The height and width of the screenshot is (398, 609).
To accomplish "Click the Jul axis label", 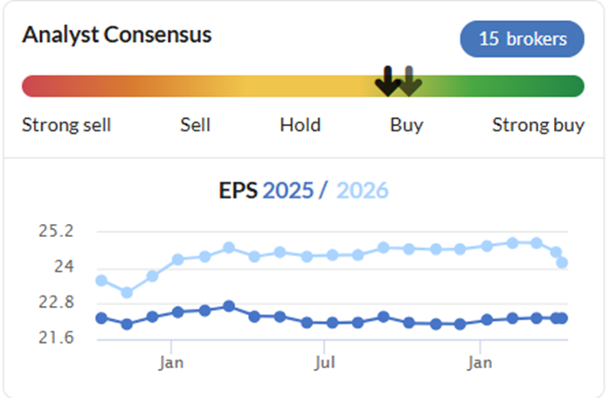I will [x=324, y=363].
